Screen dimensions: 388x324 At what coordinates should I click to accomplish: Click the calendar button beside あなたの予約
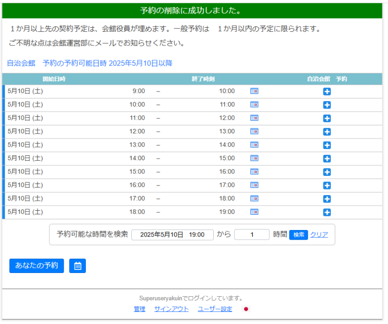click(x=77, y=266)
